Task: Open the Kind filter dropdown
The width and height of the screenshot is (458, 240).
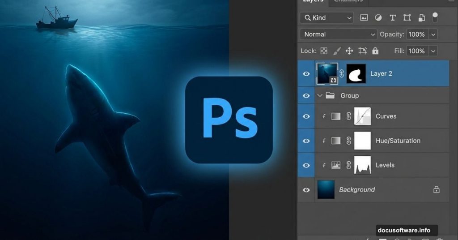Action: point(327,18)
